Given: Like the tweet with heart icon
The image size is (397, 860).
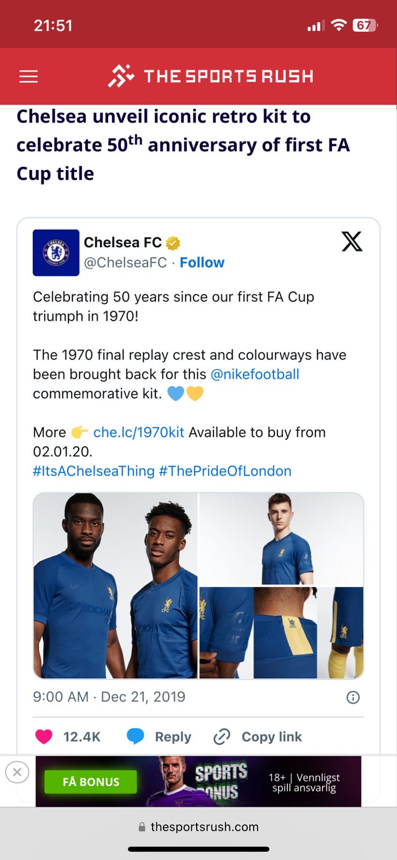Looking at the screenshot, I should tap(44, 736).
